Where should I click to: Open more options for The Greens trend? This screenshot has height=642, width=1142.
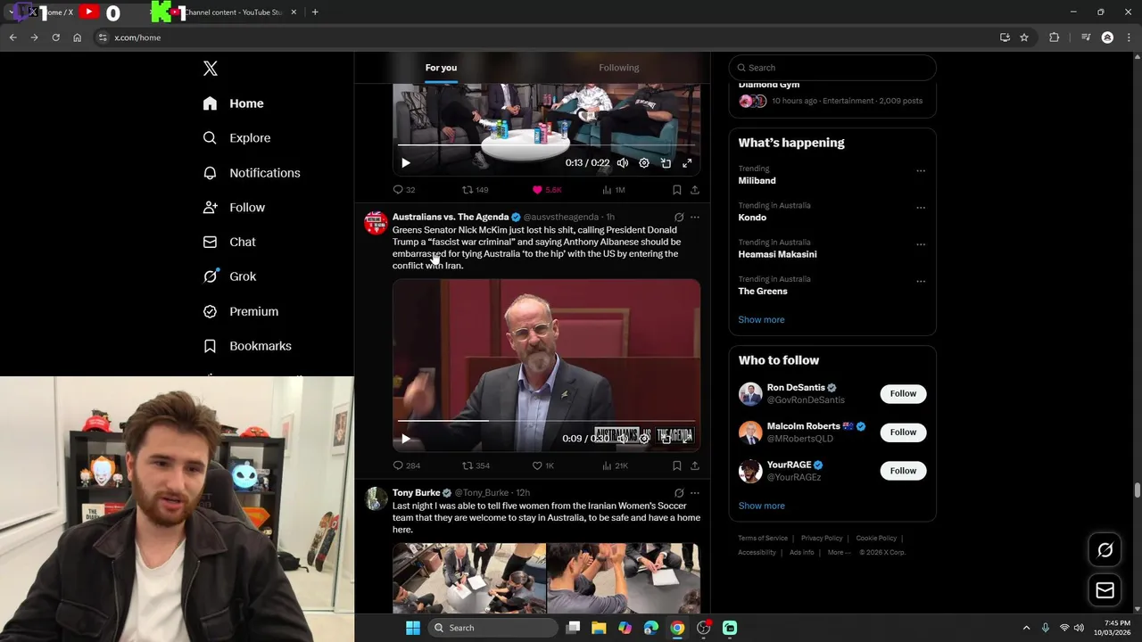point(921,282)
